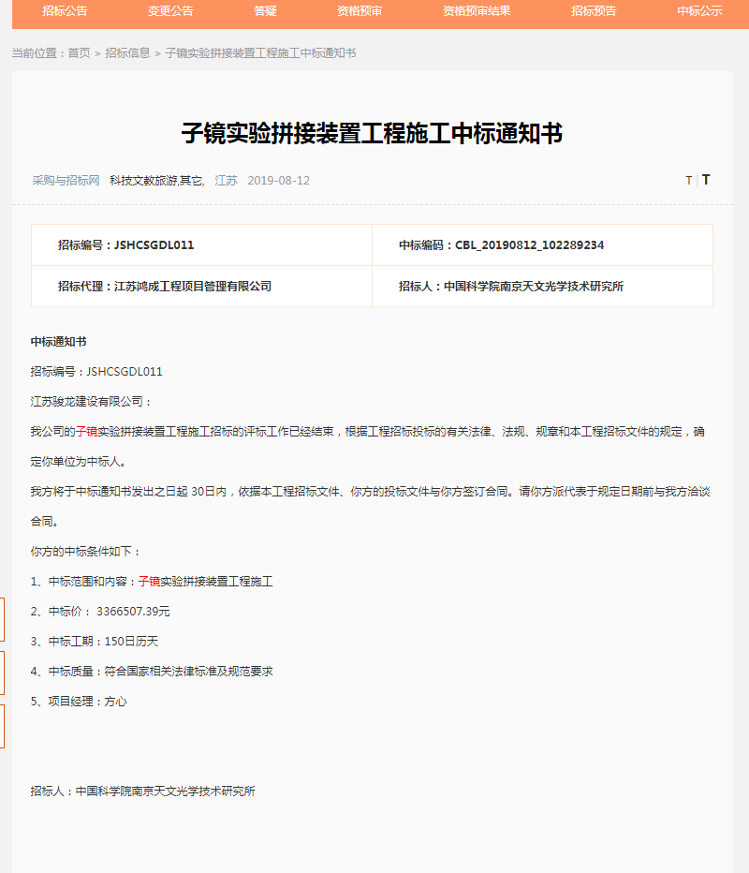Open the 资格预审结果 nav tab
The height and width of the screenshot is (873, 749).
tap(477, 11)
